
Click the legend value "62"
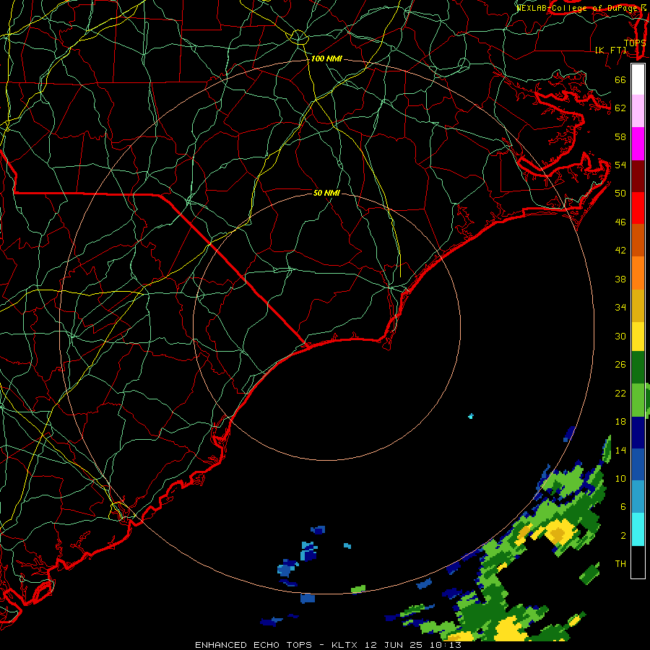pyautogui.click(x=620, y=108)
